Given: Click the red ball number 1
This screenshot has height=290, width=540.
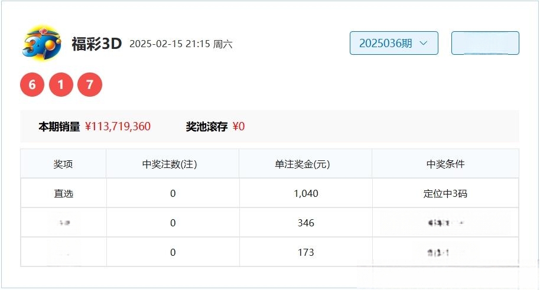Looking at the screenshot, I should (x=61, y=84).
